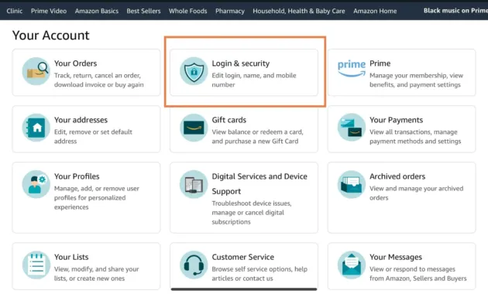Open Best Sellers from the nav bar

[143, 11]
